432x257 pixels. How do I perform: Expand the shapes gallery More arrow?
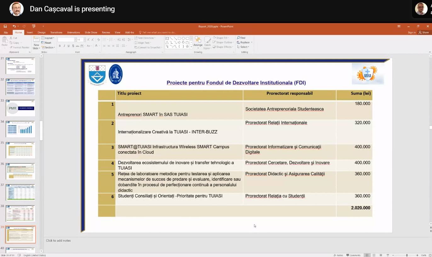tap(191, 46)
